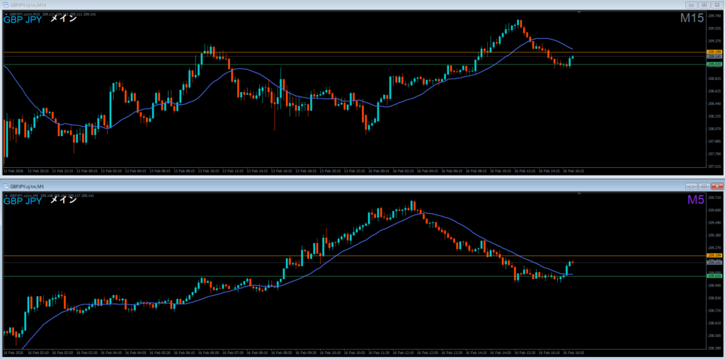Select the orange 209.199 price label in M5 chart
Screen dimensions: 725x359
point(714,256)
